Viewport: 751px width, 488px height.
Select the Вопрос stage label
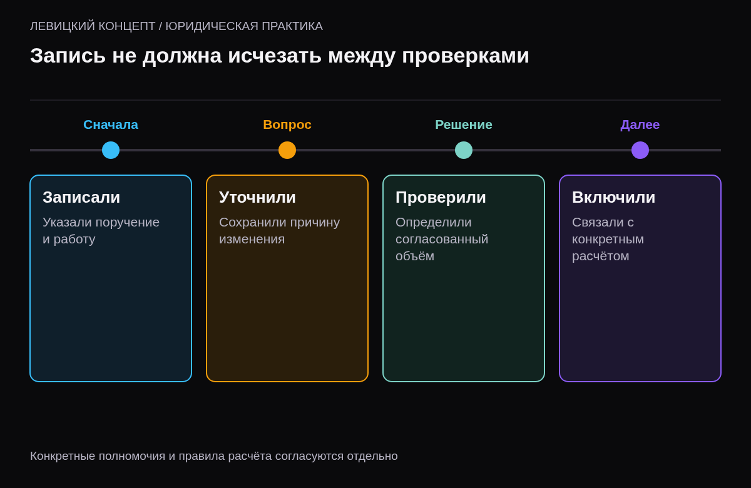287,125
